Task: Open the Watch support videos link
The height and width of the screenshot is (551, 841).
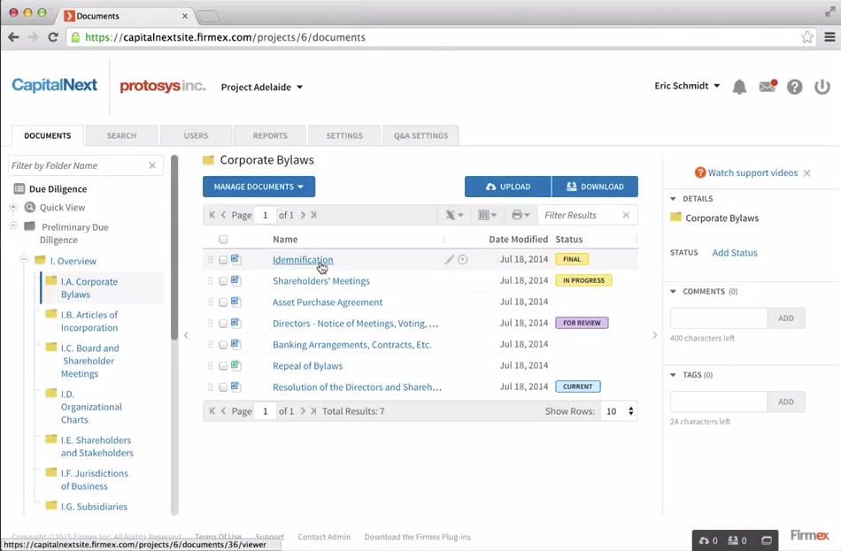Action: tap(752, 172)
